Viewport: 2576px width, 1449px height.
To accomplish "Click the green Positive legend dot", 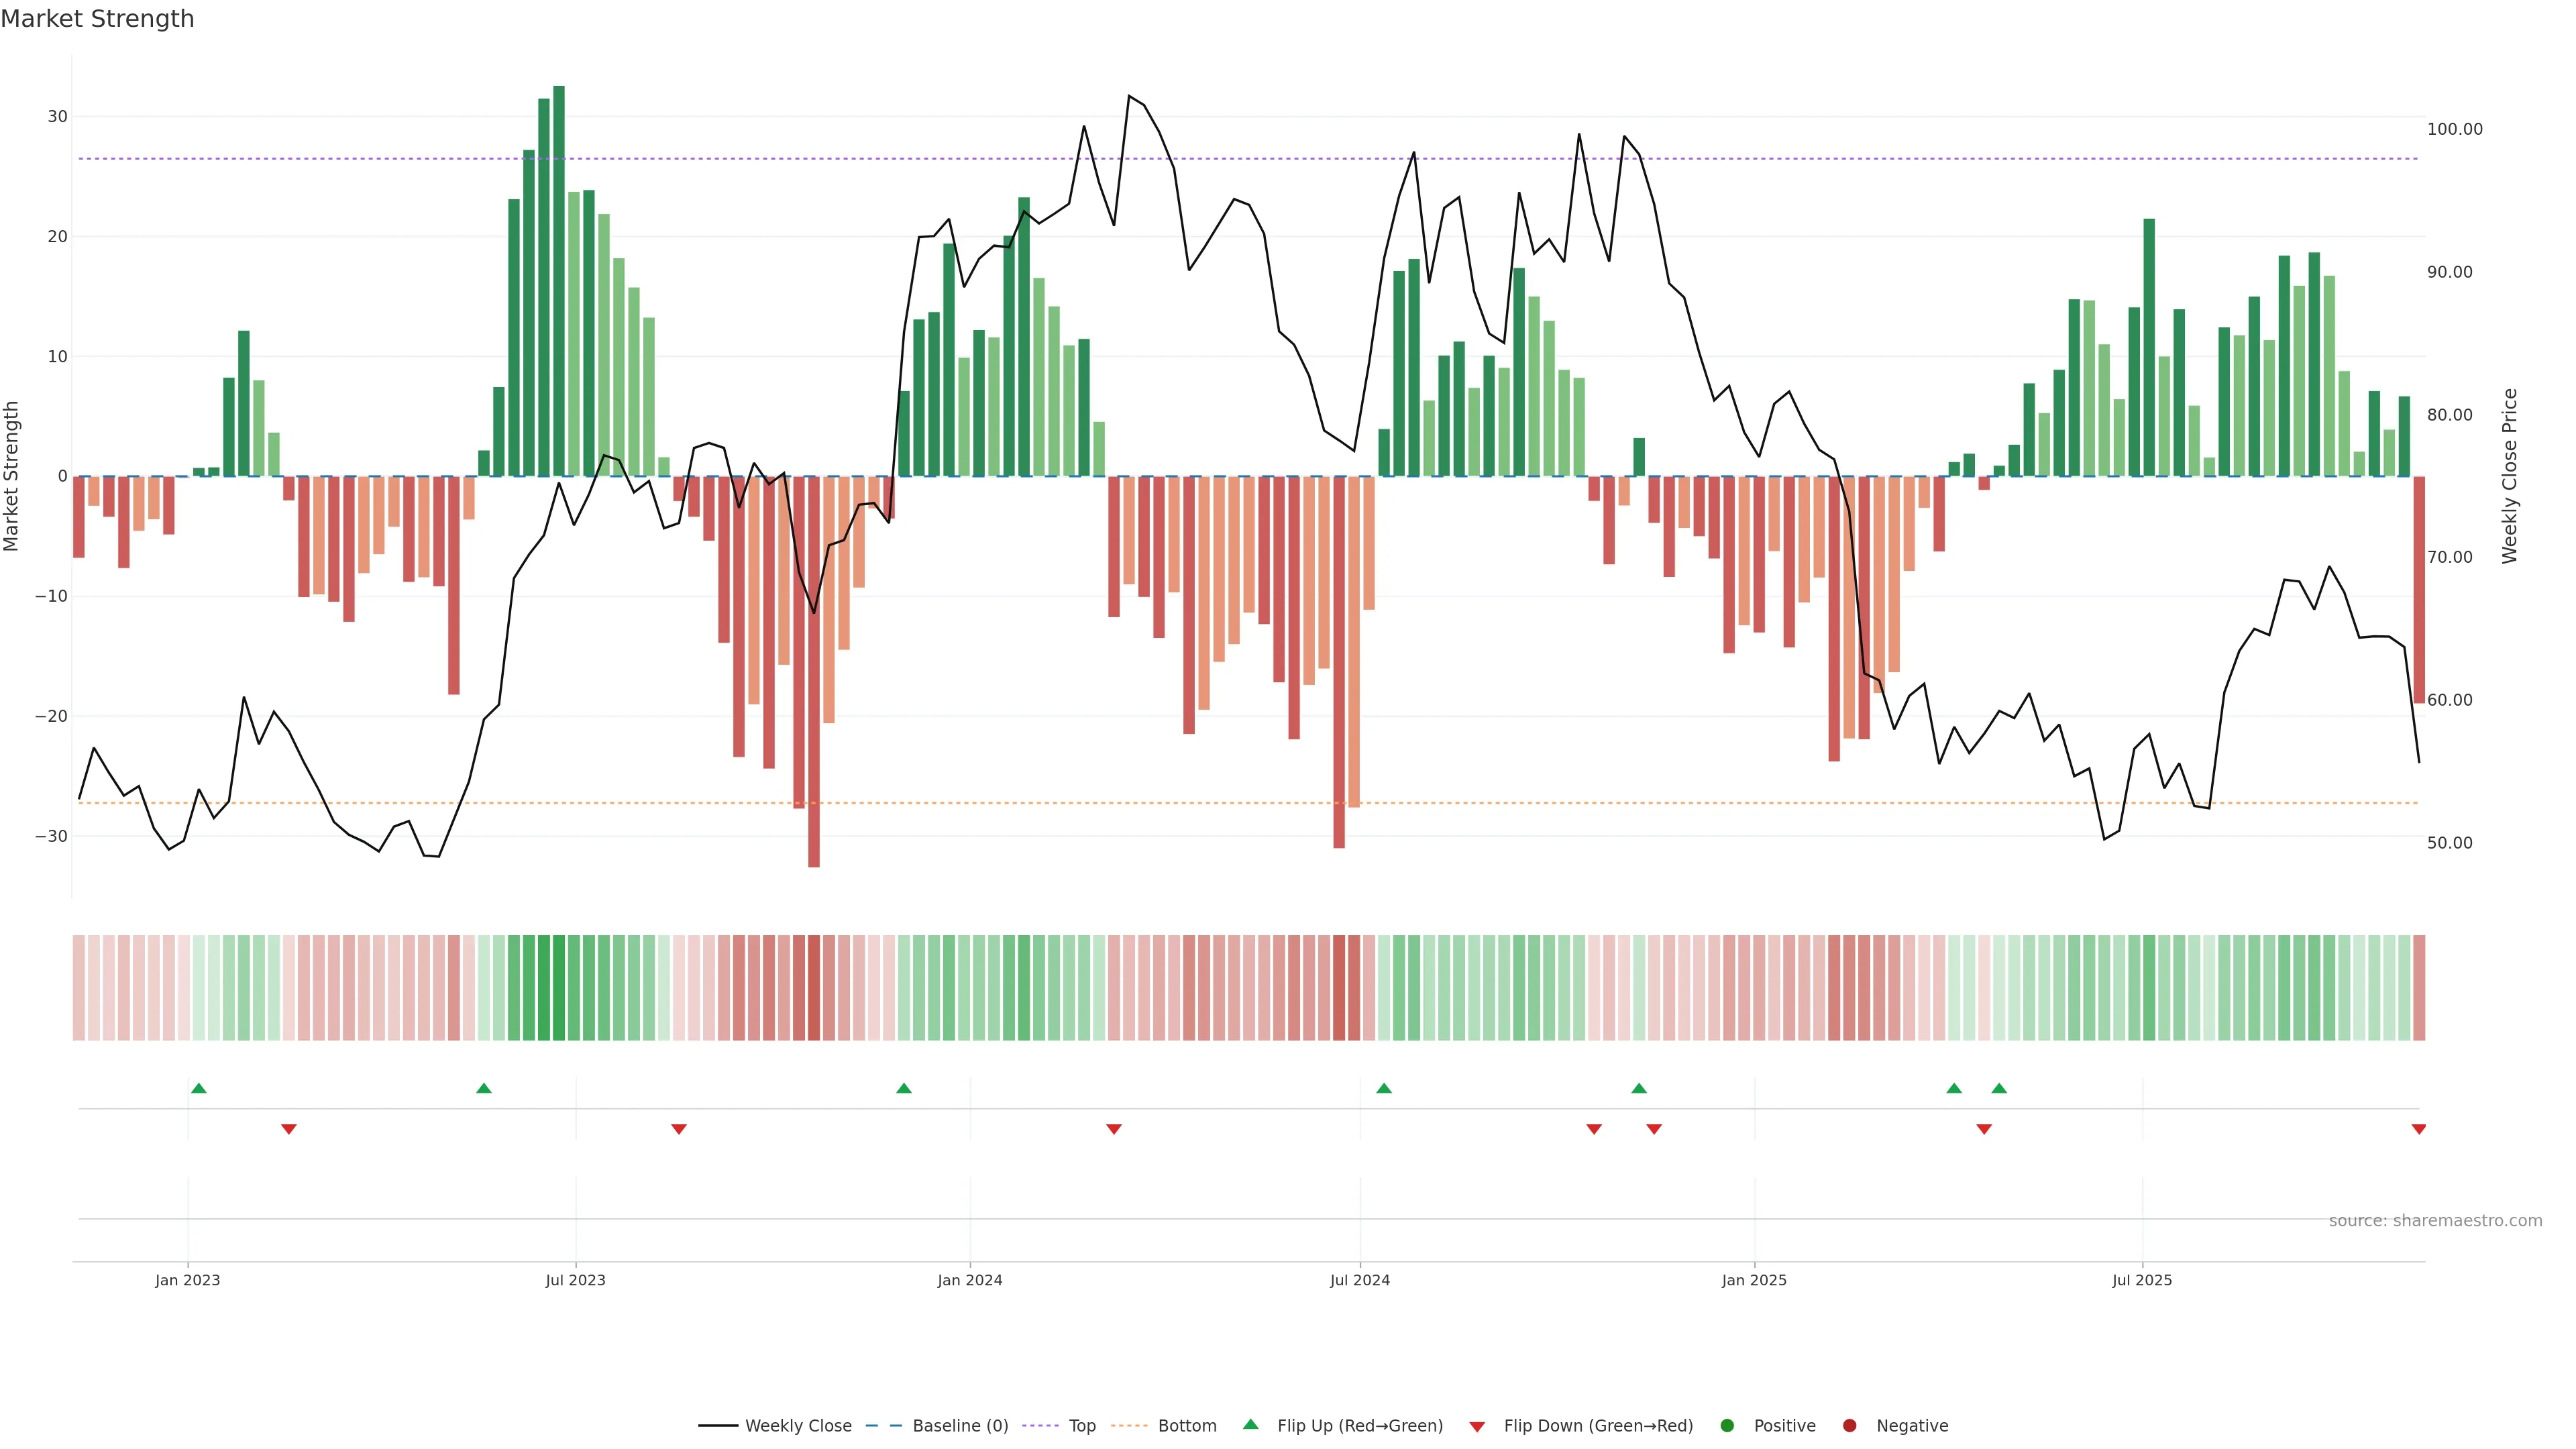I will coord(1727,1426).
